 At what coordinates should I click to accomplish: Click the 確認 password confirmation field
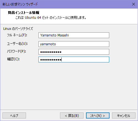point(74,60)
